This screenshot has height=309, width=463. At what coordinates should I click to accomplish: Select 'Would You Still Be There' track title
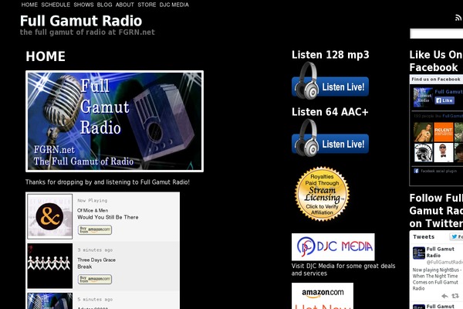tap(108, 217)
